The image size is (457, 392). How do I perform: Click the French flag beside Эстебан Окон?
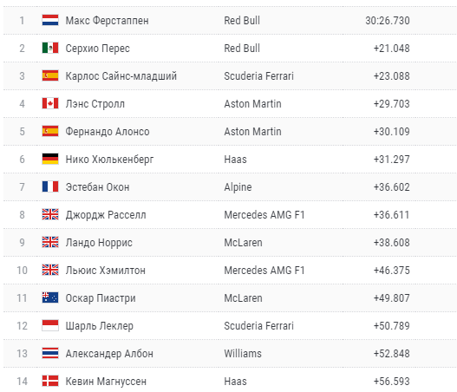(50, 186)
